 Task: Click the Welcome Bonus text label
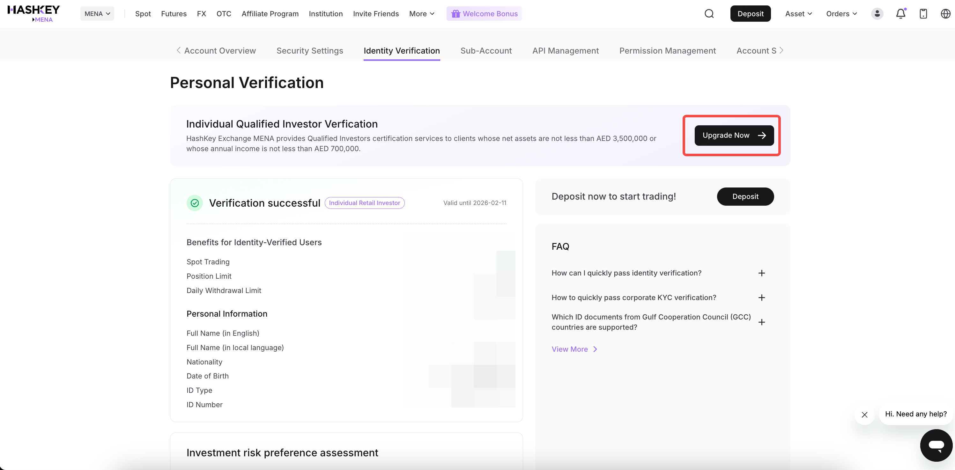click(x=490, y=14)
